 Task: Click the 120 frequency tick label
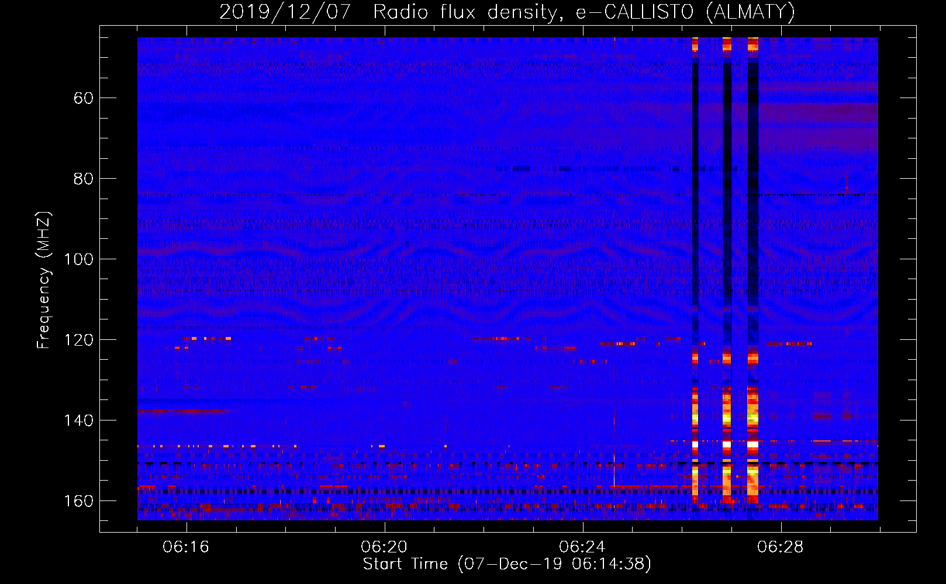click(78, 340)
